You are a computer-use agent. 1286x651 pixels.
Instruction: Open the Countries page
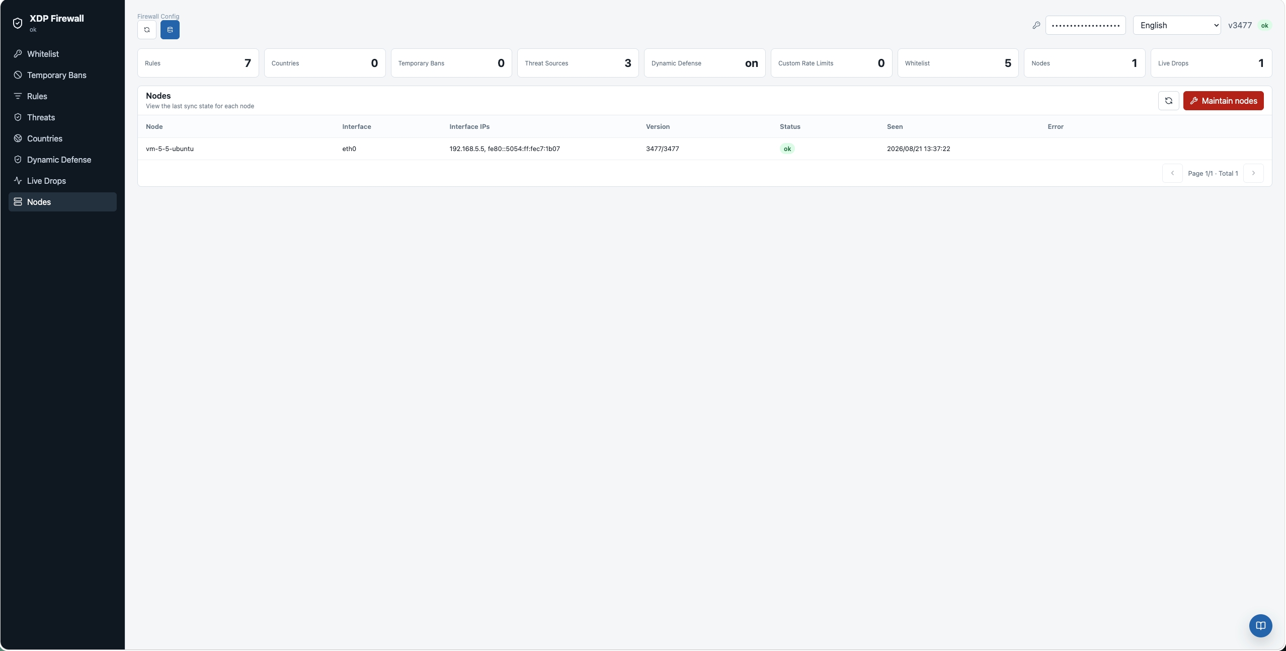point(62,138)
